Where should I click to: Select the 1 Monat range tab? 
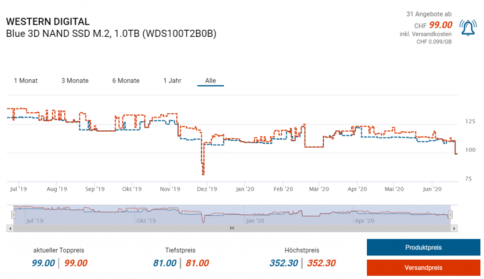tap(26, 80)
